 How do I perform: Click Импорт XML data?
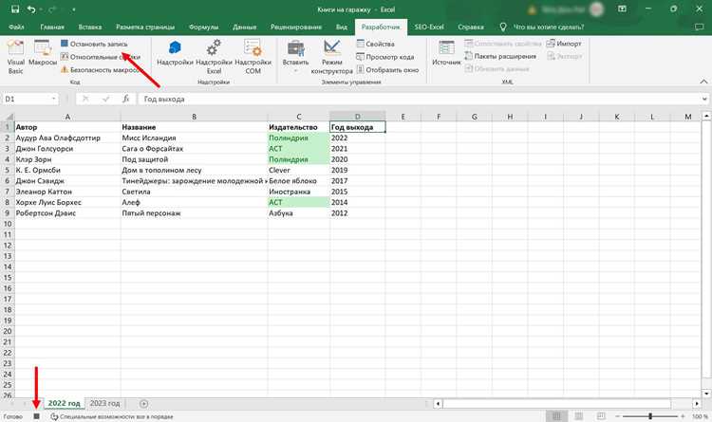[564, 44]
